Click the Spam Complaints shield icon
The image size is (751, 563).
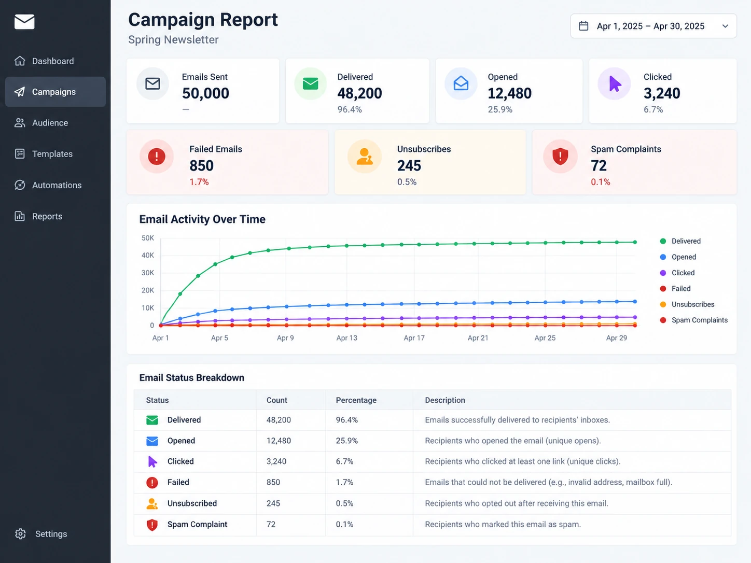(560, 156)
